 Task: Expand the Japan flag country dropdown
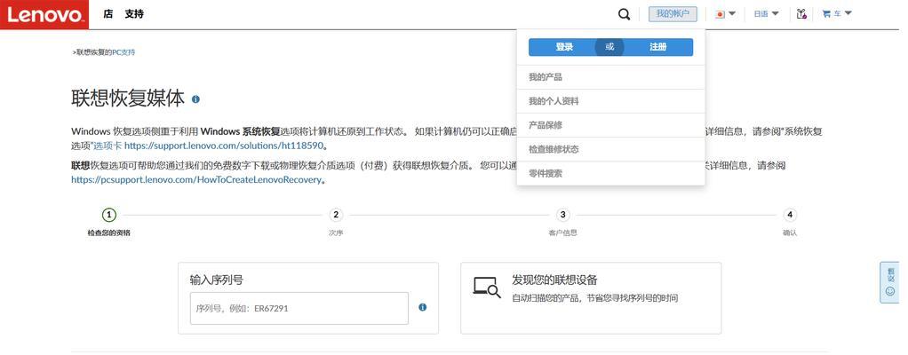pyautogui.click(x=725, y=14)
